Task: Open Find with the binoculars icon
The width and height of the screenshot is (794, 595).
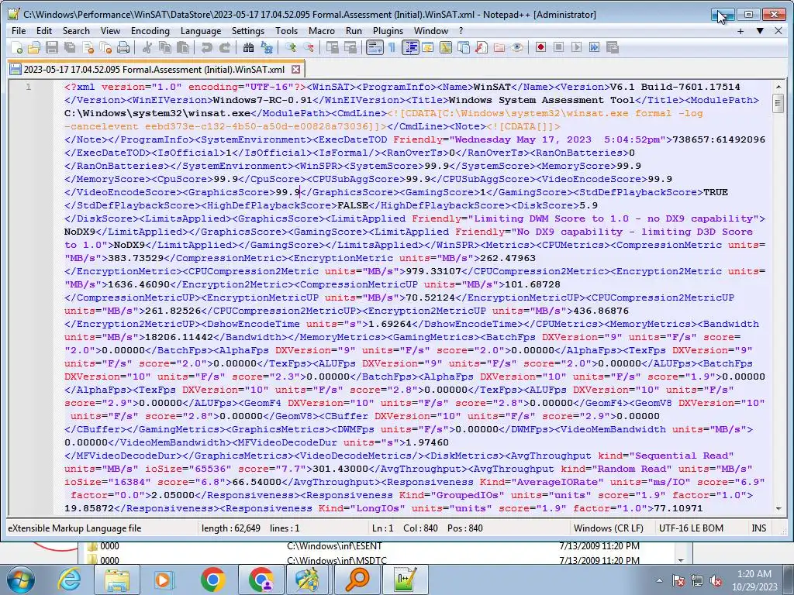Action: 248,47
